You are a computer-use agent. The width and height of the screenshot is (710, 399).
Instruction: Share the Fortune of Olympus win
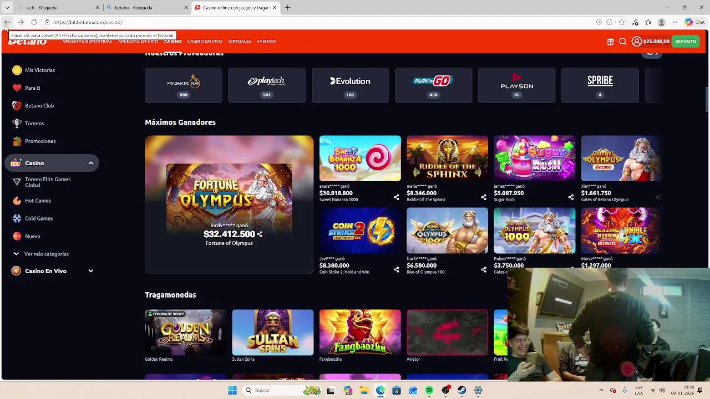coord(260,234)
